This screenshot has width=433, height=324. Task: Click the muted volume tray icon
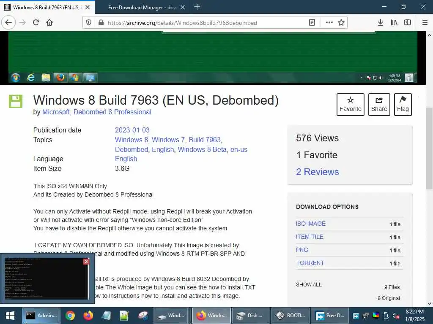click(396, 316)
